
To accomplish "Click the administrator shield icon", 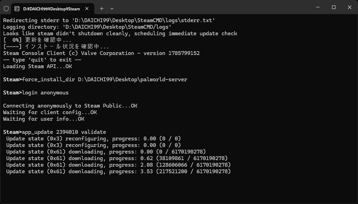I will (x=6, y=9).
